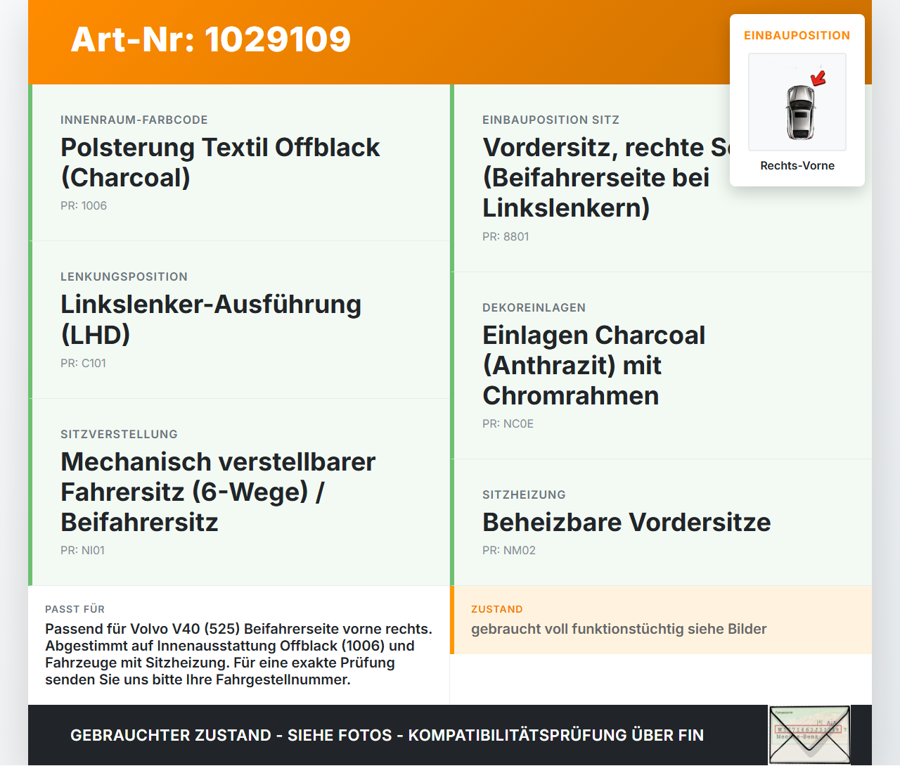Click the GEBRAUCHTER ZUSTAND footer banner text
The width and height of the screenshot is (900, 766).
click(x=387, y=736)
